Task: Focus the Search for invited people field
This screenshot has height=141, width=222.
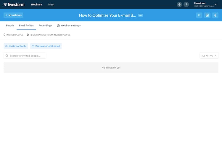Action: click(27, 56)
